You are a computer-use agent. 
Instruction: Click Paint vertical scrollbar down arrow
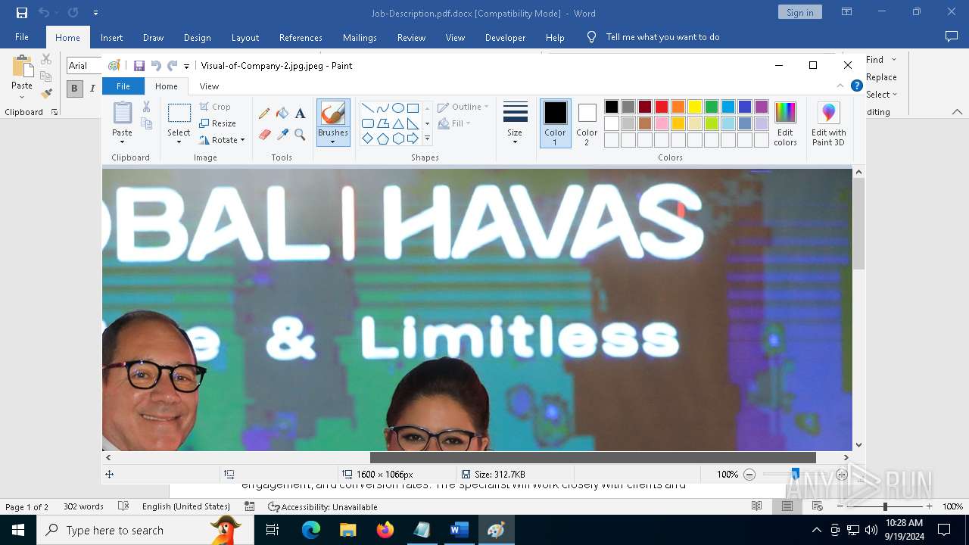(858, 445)
